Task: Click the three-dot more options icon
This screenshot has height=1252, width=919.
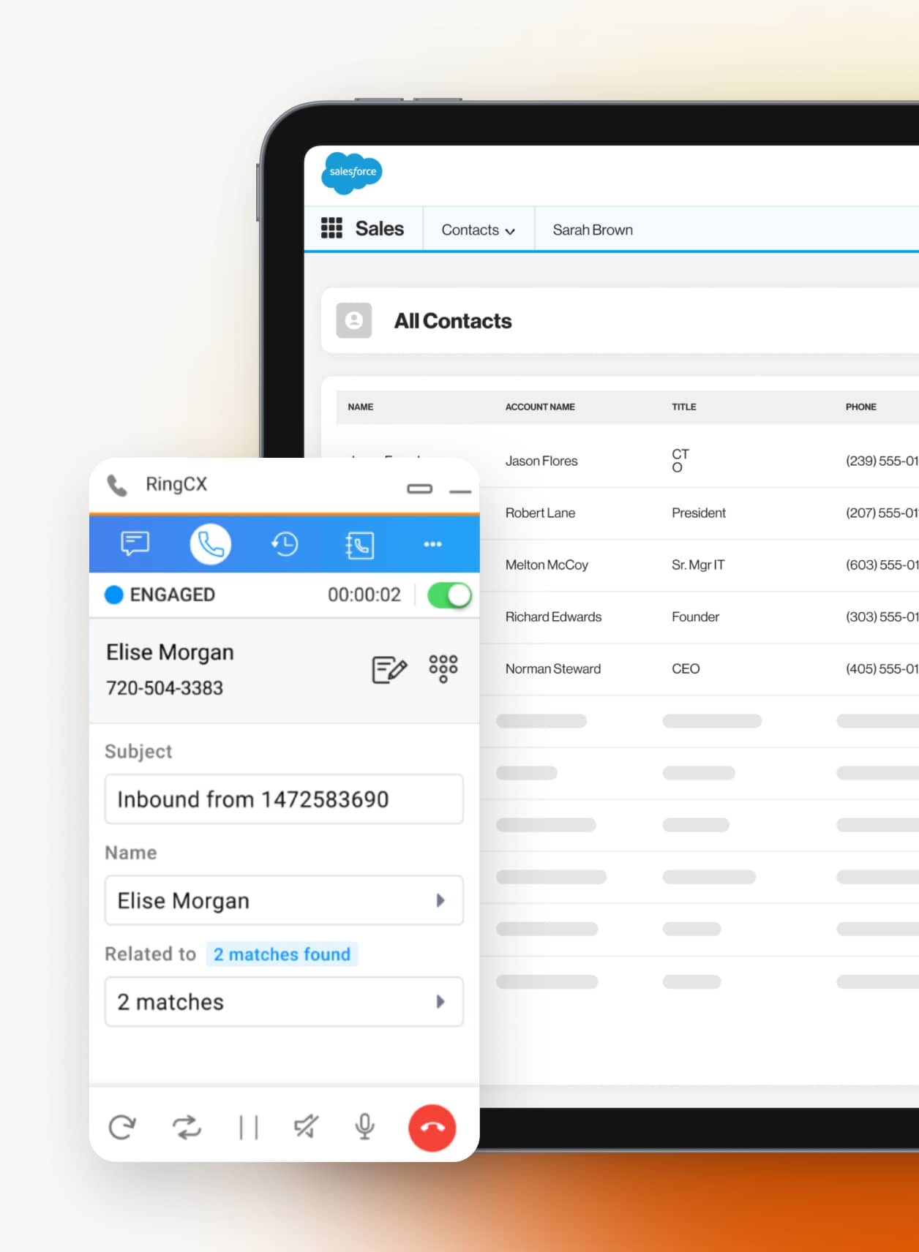Action: [432, 544]
